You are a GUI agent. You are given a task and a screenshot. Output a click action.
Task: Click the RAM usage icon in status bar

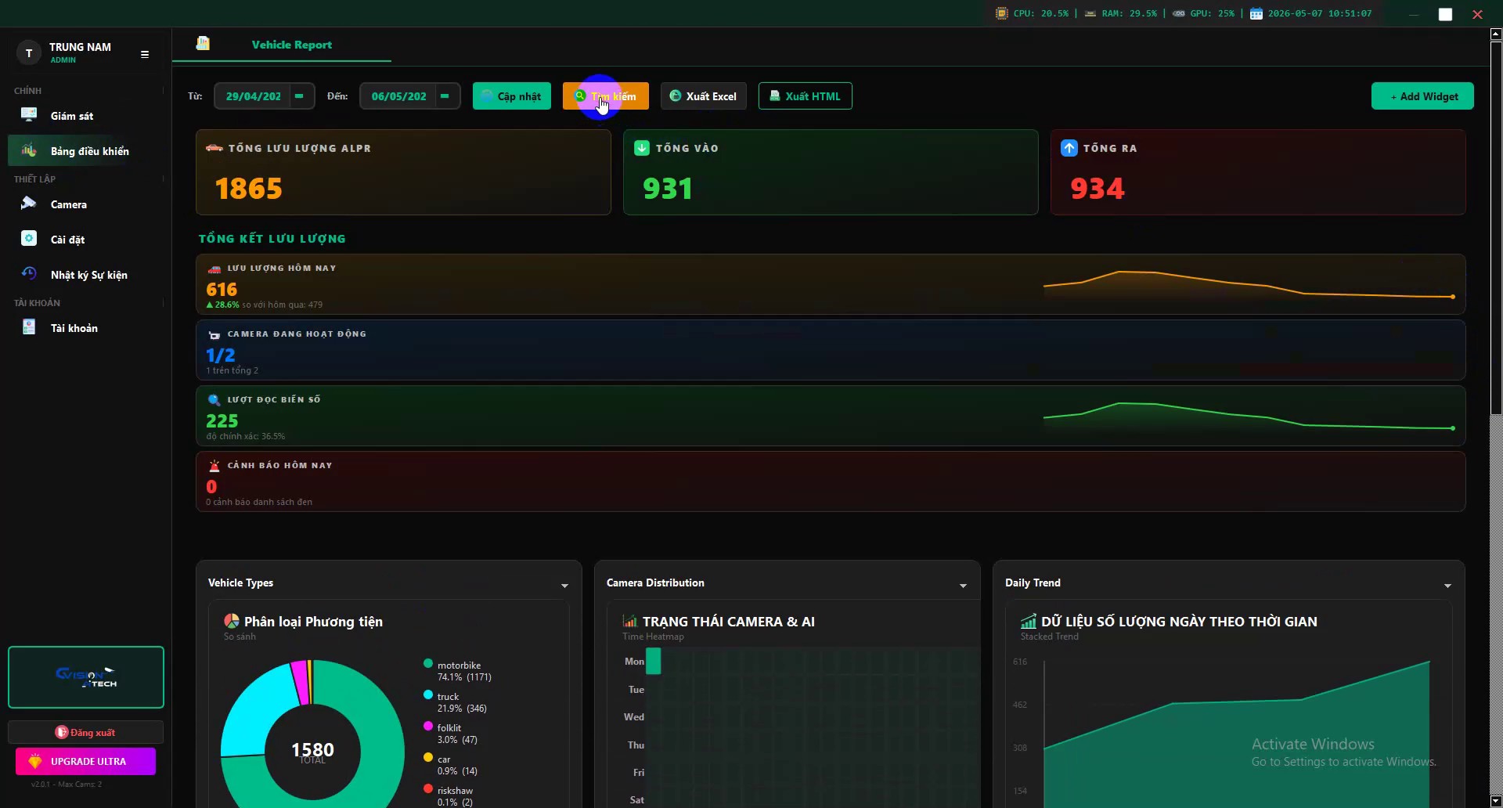point(1090,13)
